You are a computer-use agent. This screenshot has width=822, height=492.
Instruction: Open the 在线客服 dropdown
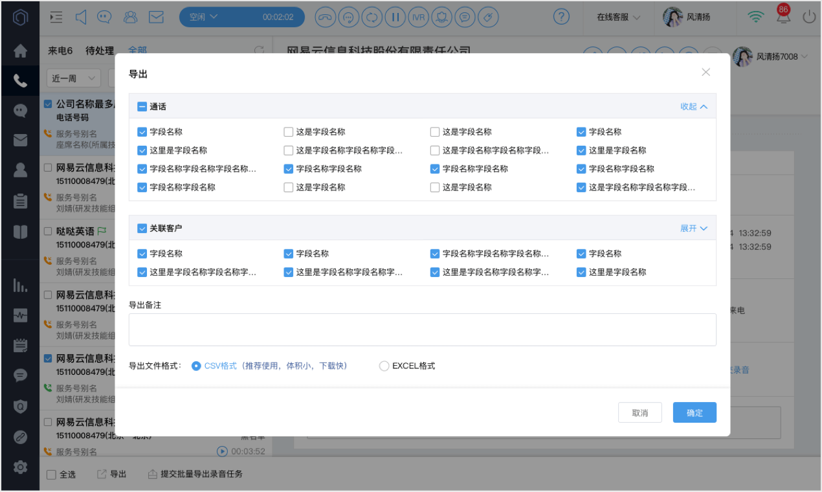tap(619, 17)
